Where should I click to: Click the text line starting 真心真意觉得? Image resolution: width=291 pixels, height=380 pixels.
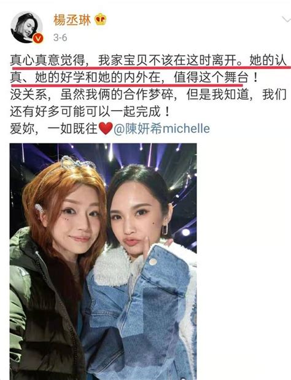coord(149,61)
